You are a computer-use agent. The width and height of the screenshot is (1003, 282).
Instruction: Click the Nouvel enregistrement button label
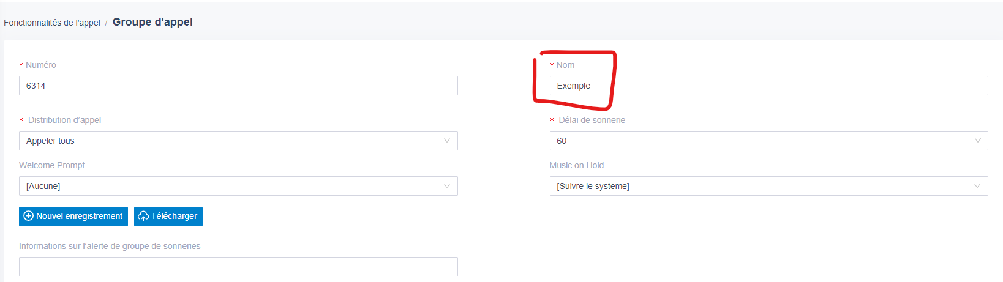click(80, 216)
